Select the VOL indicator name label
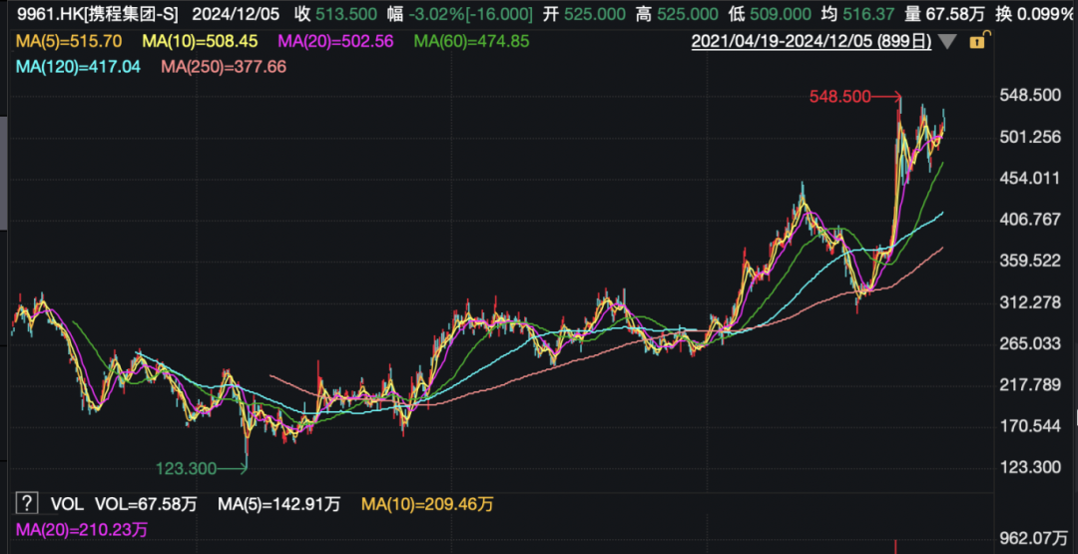The image size is (1078, 554). 65,502
